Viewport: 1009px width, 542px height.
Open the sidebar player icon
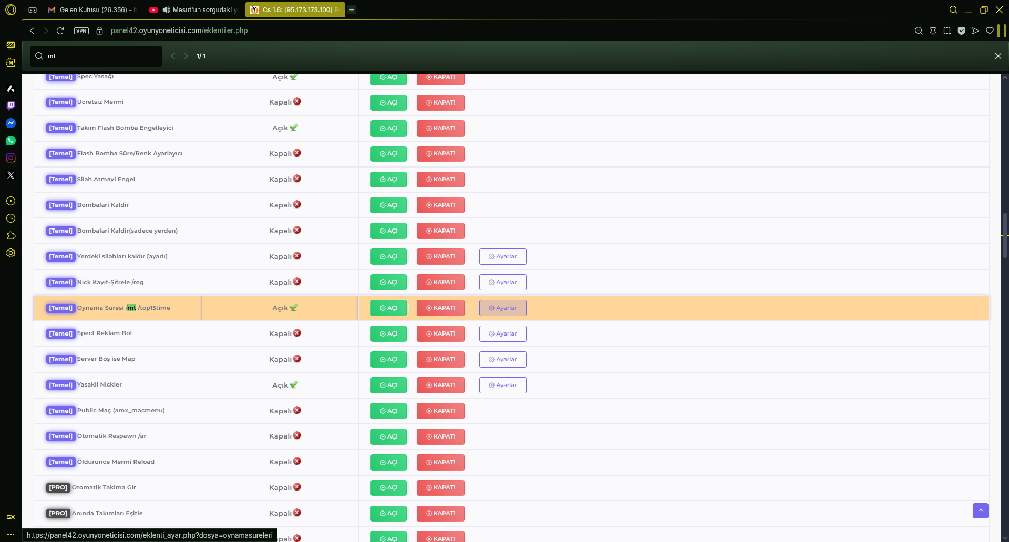pos(11,201)
